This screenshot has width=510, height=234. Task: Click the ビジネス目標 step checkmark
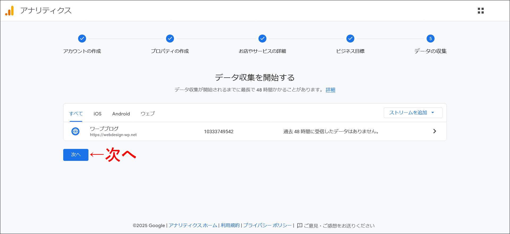[x=350, y=39]
